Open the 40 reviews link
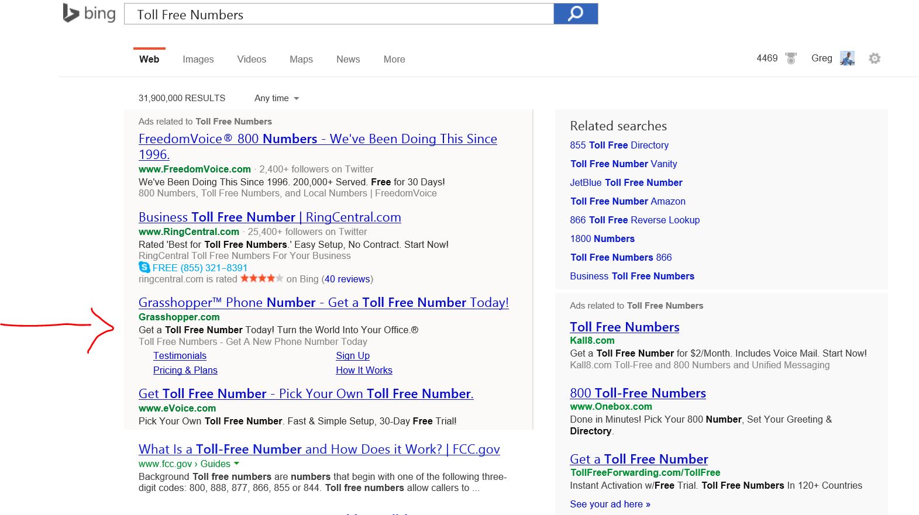Screen dimensions: 919x515 coord(347,279)
